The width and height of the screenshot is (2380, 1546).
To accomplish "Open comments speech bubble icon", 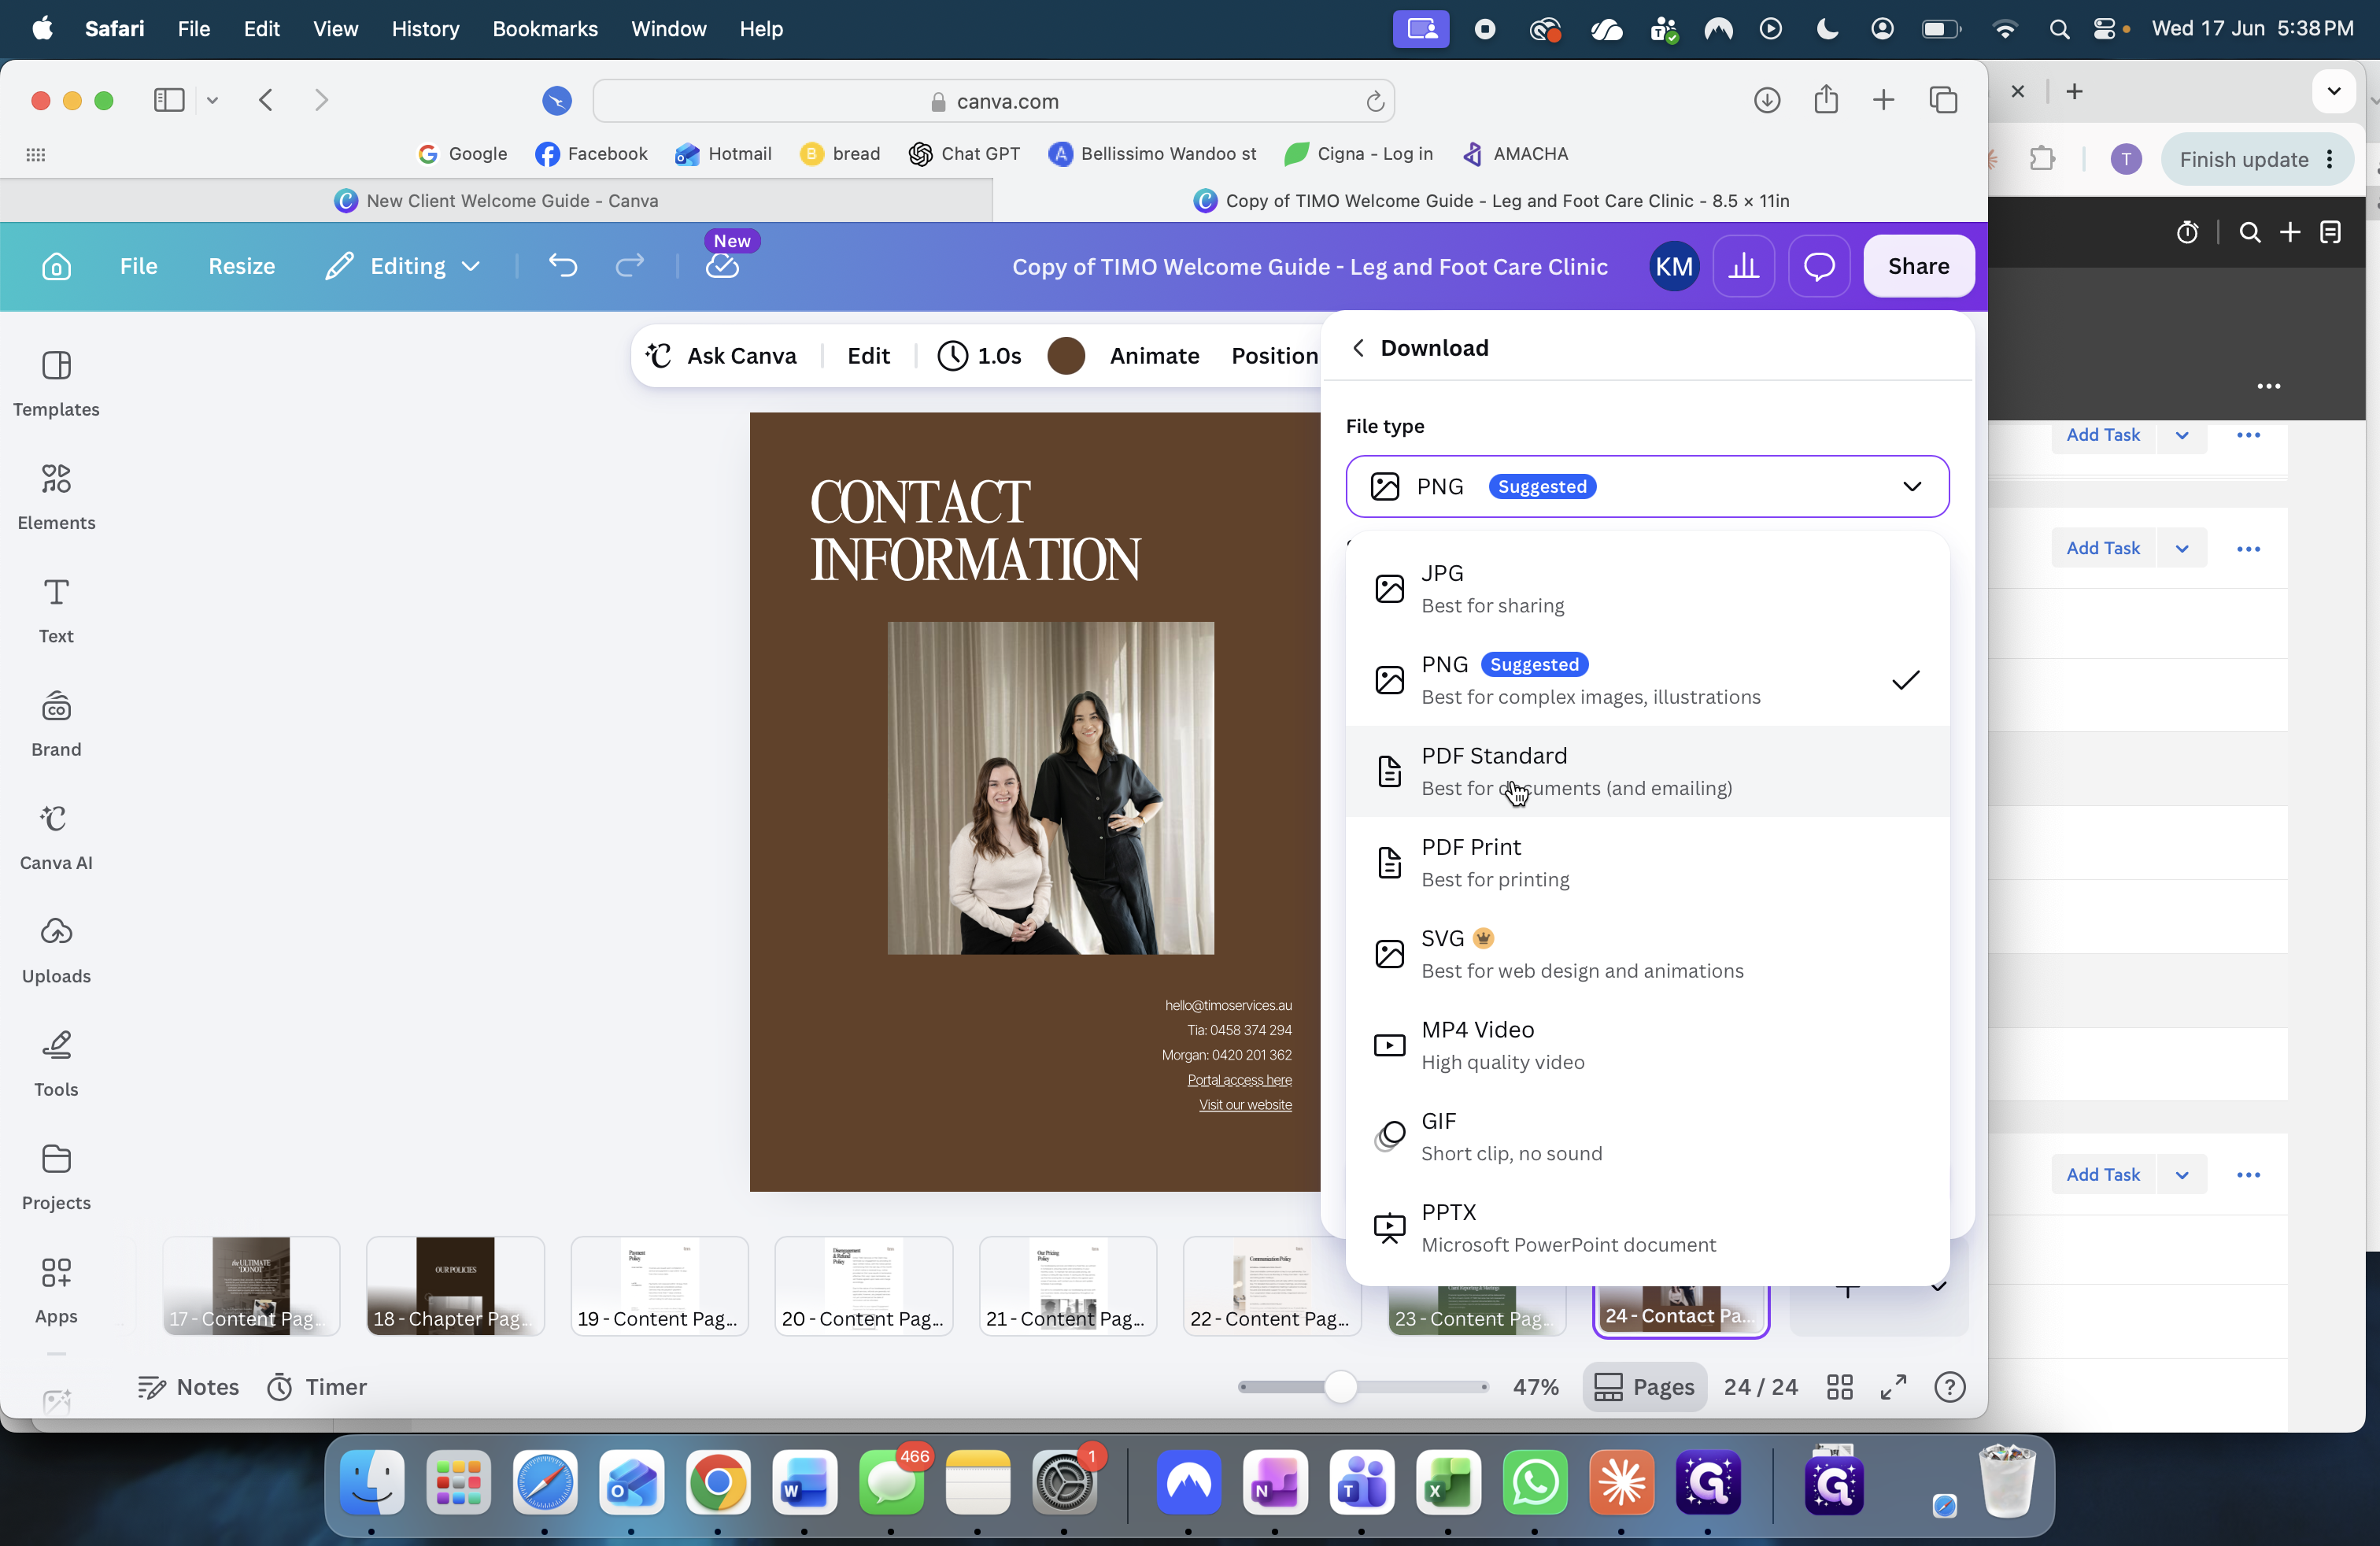I will pyautogui.click(x=1819, y=266).
